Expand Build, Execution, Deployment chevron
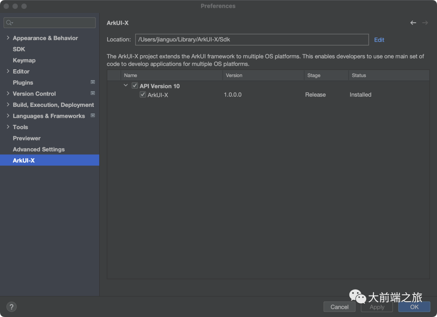This screenshot has width=437, height=317. click(x=8, y=104)
